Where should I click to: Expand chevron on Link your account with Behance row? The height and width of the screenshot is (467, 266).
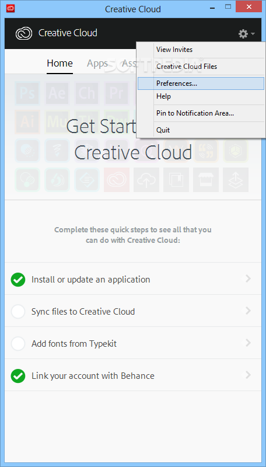click(248, 375)
